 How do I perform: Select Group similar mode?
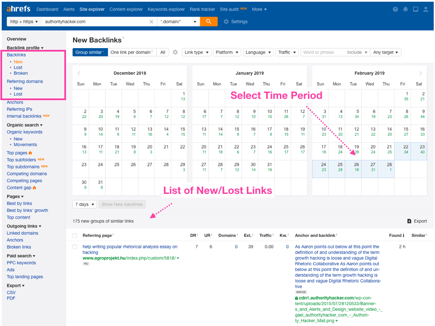(x=90, y=52)
